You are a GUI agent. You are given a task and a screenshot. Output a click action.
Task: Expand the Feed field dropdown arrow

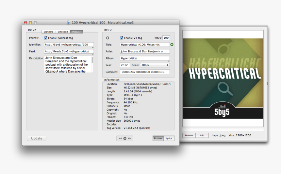pyautogui.click(x=93, y=54)
